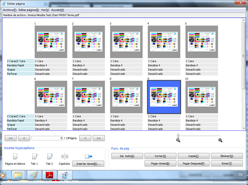
Task: Click the Pegar-Después button
Action: pyautogui.click(x=193, y=163)
